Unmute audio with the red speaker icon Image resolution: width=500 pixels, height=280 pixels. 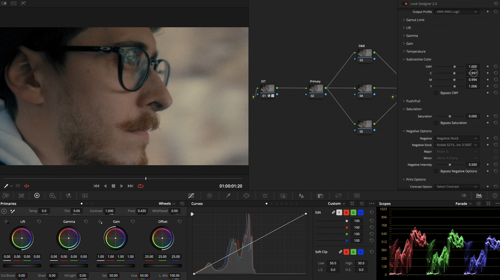point(27,186)
